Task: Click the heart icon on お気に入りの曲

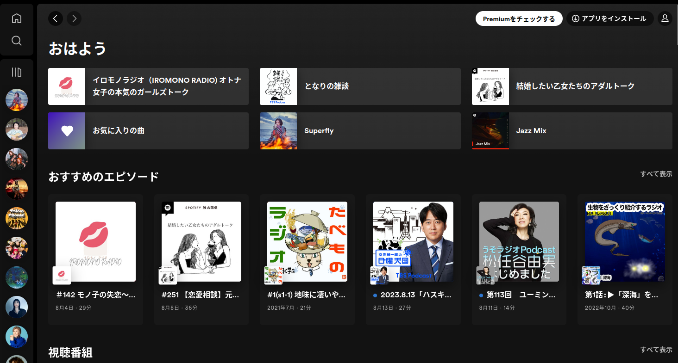Action: pyautogui.click(x=67, y=131)
